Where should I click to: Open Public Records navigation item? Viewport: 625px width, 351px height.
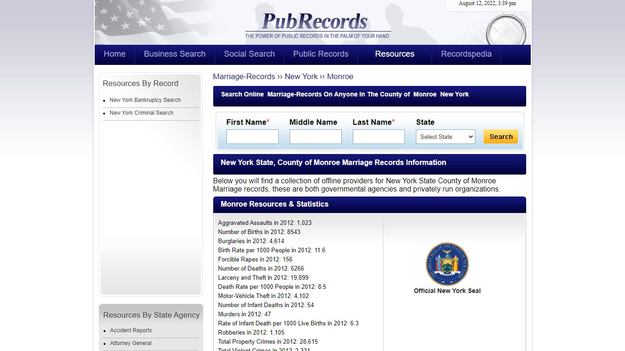coord(321,54)
